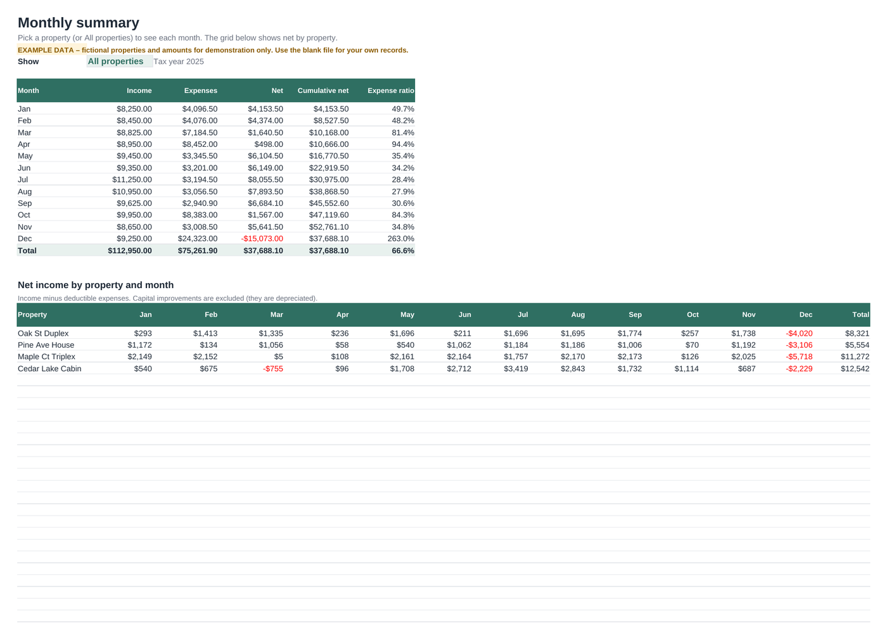Select Cedar Lake Cabin July "$3,419"
This screenshot has height=639, width=887.
(516, 369)
